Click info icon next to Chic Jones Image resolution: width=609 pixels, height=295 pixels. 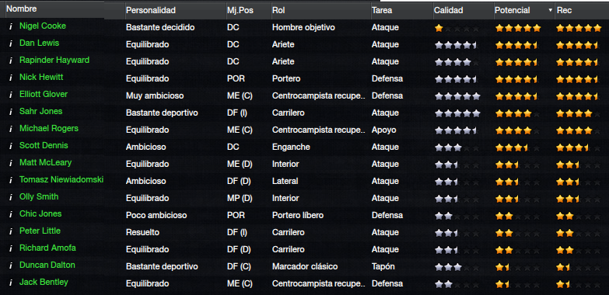click(11, 214)
